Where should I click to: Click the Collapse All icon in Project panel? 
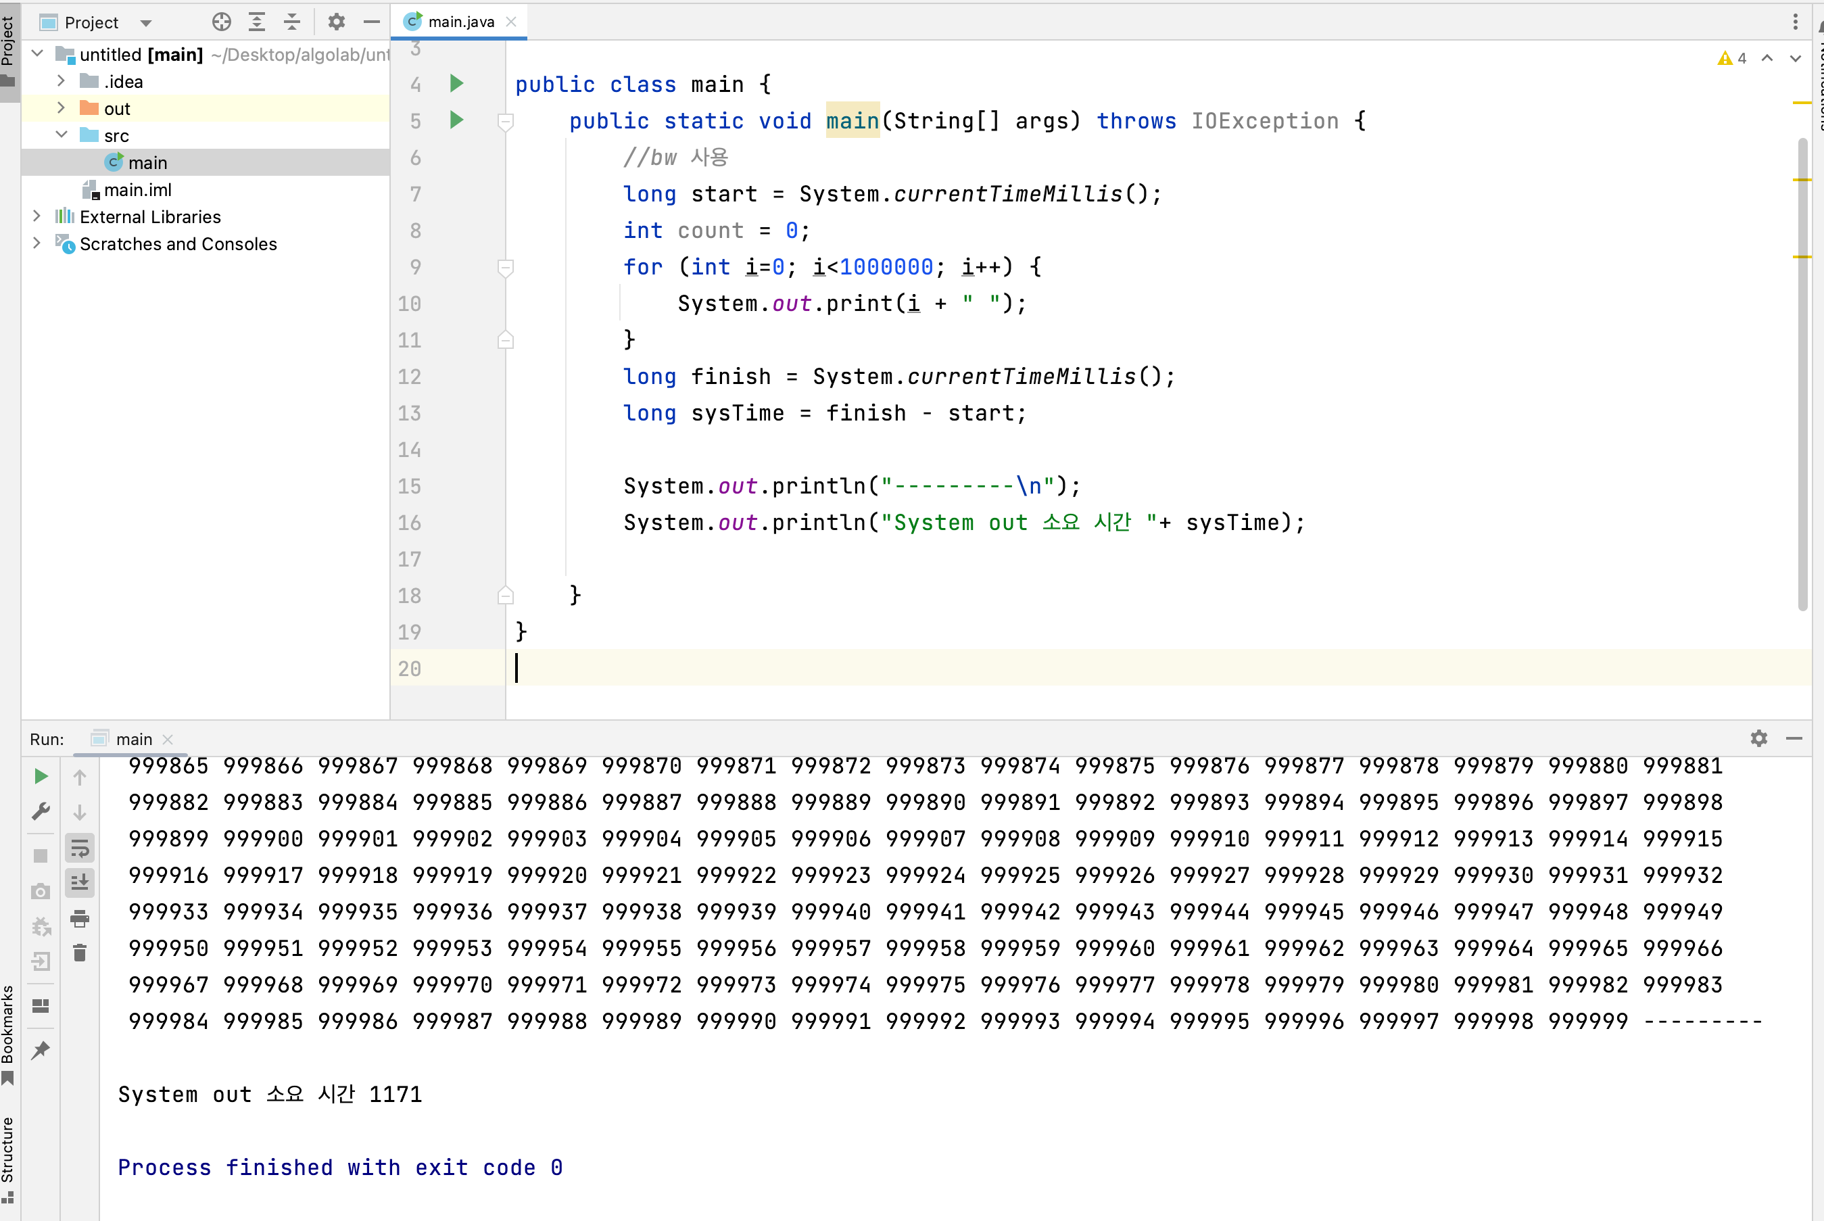click(x=292, y=22)
